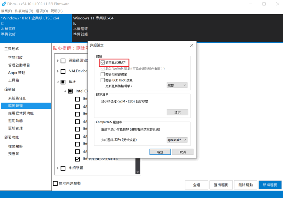Click 取消 to cancel dialog
283x198 pixels.
(183, 152)
